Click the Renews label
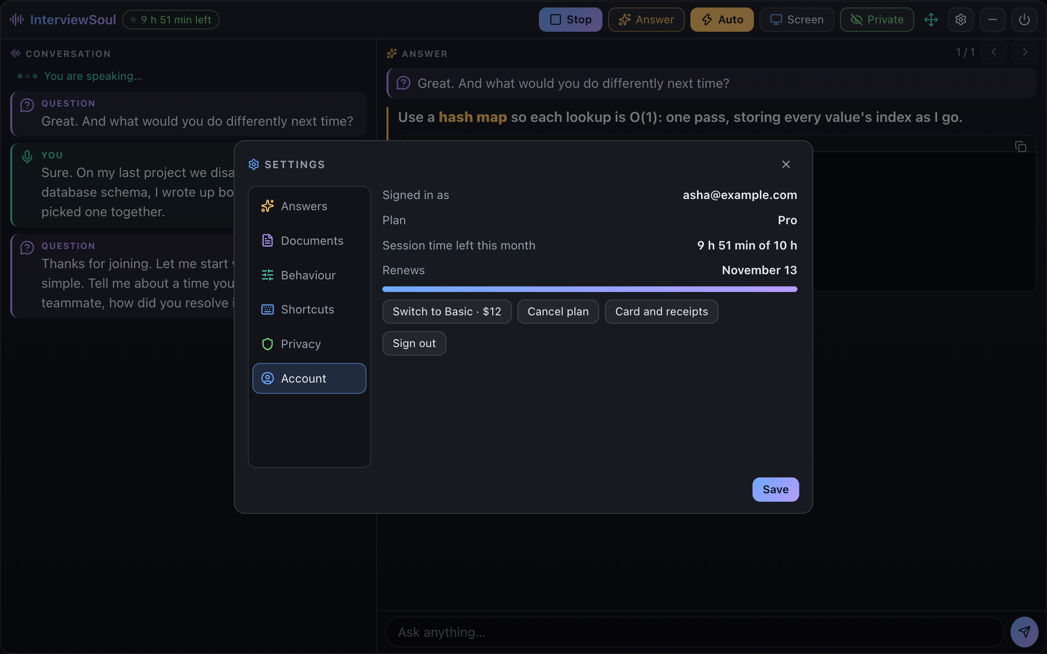This screenshot has height=654, width=1047. tap(403, 270)
